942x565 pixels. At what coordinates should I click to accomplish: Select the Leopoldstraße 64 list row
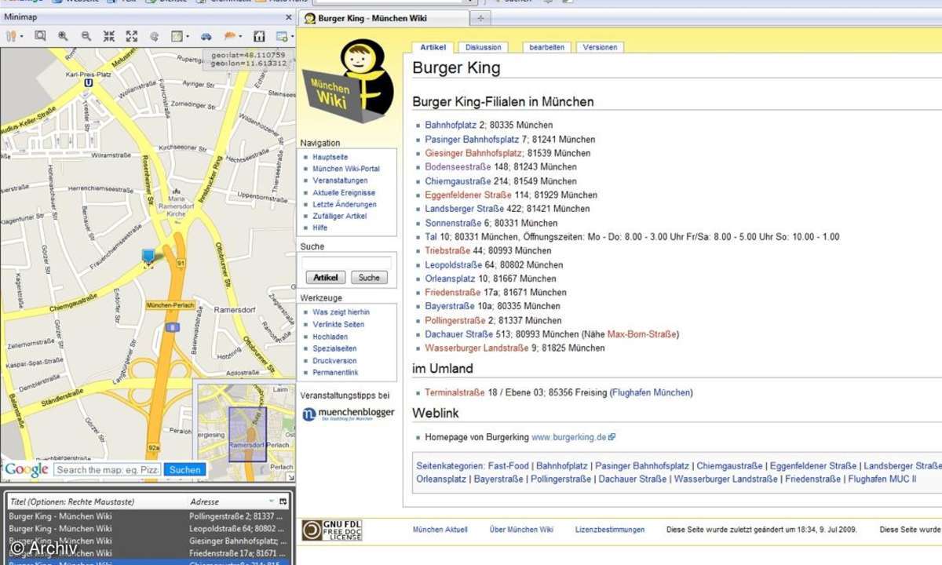147,529
